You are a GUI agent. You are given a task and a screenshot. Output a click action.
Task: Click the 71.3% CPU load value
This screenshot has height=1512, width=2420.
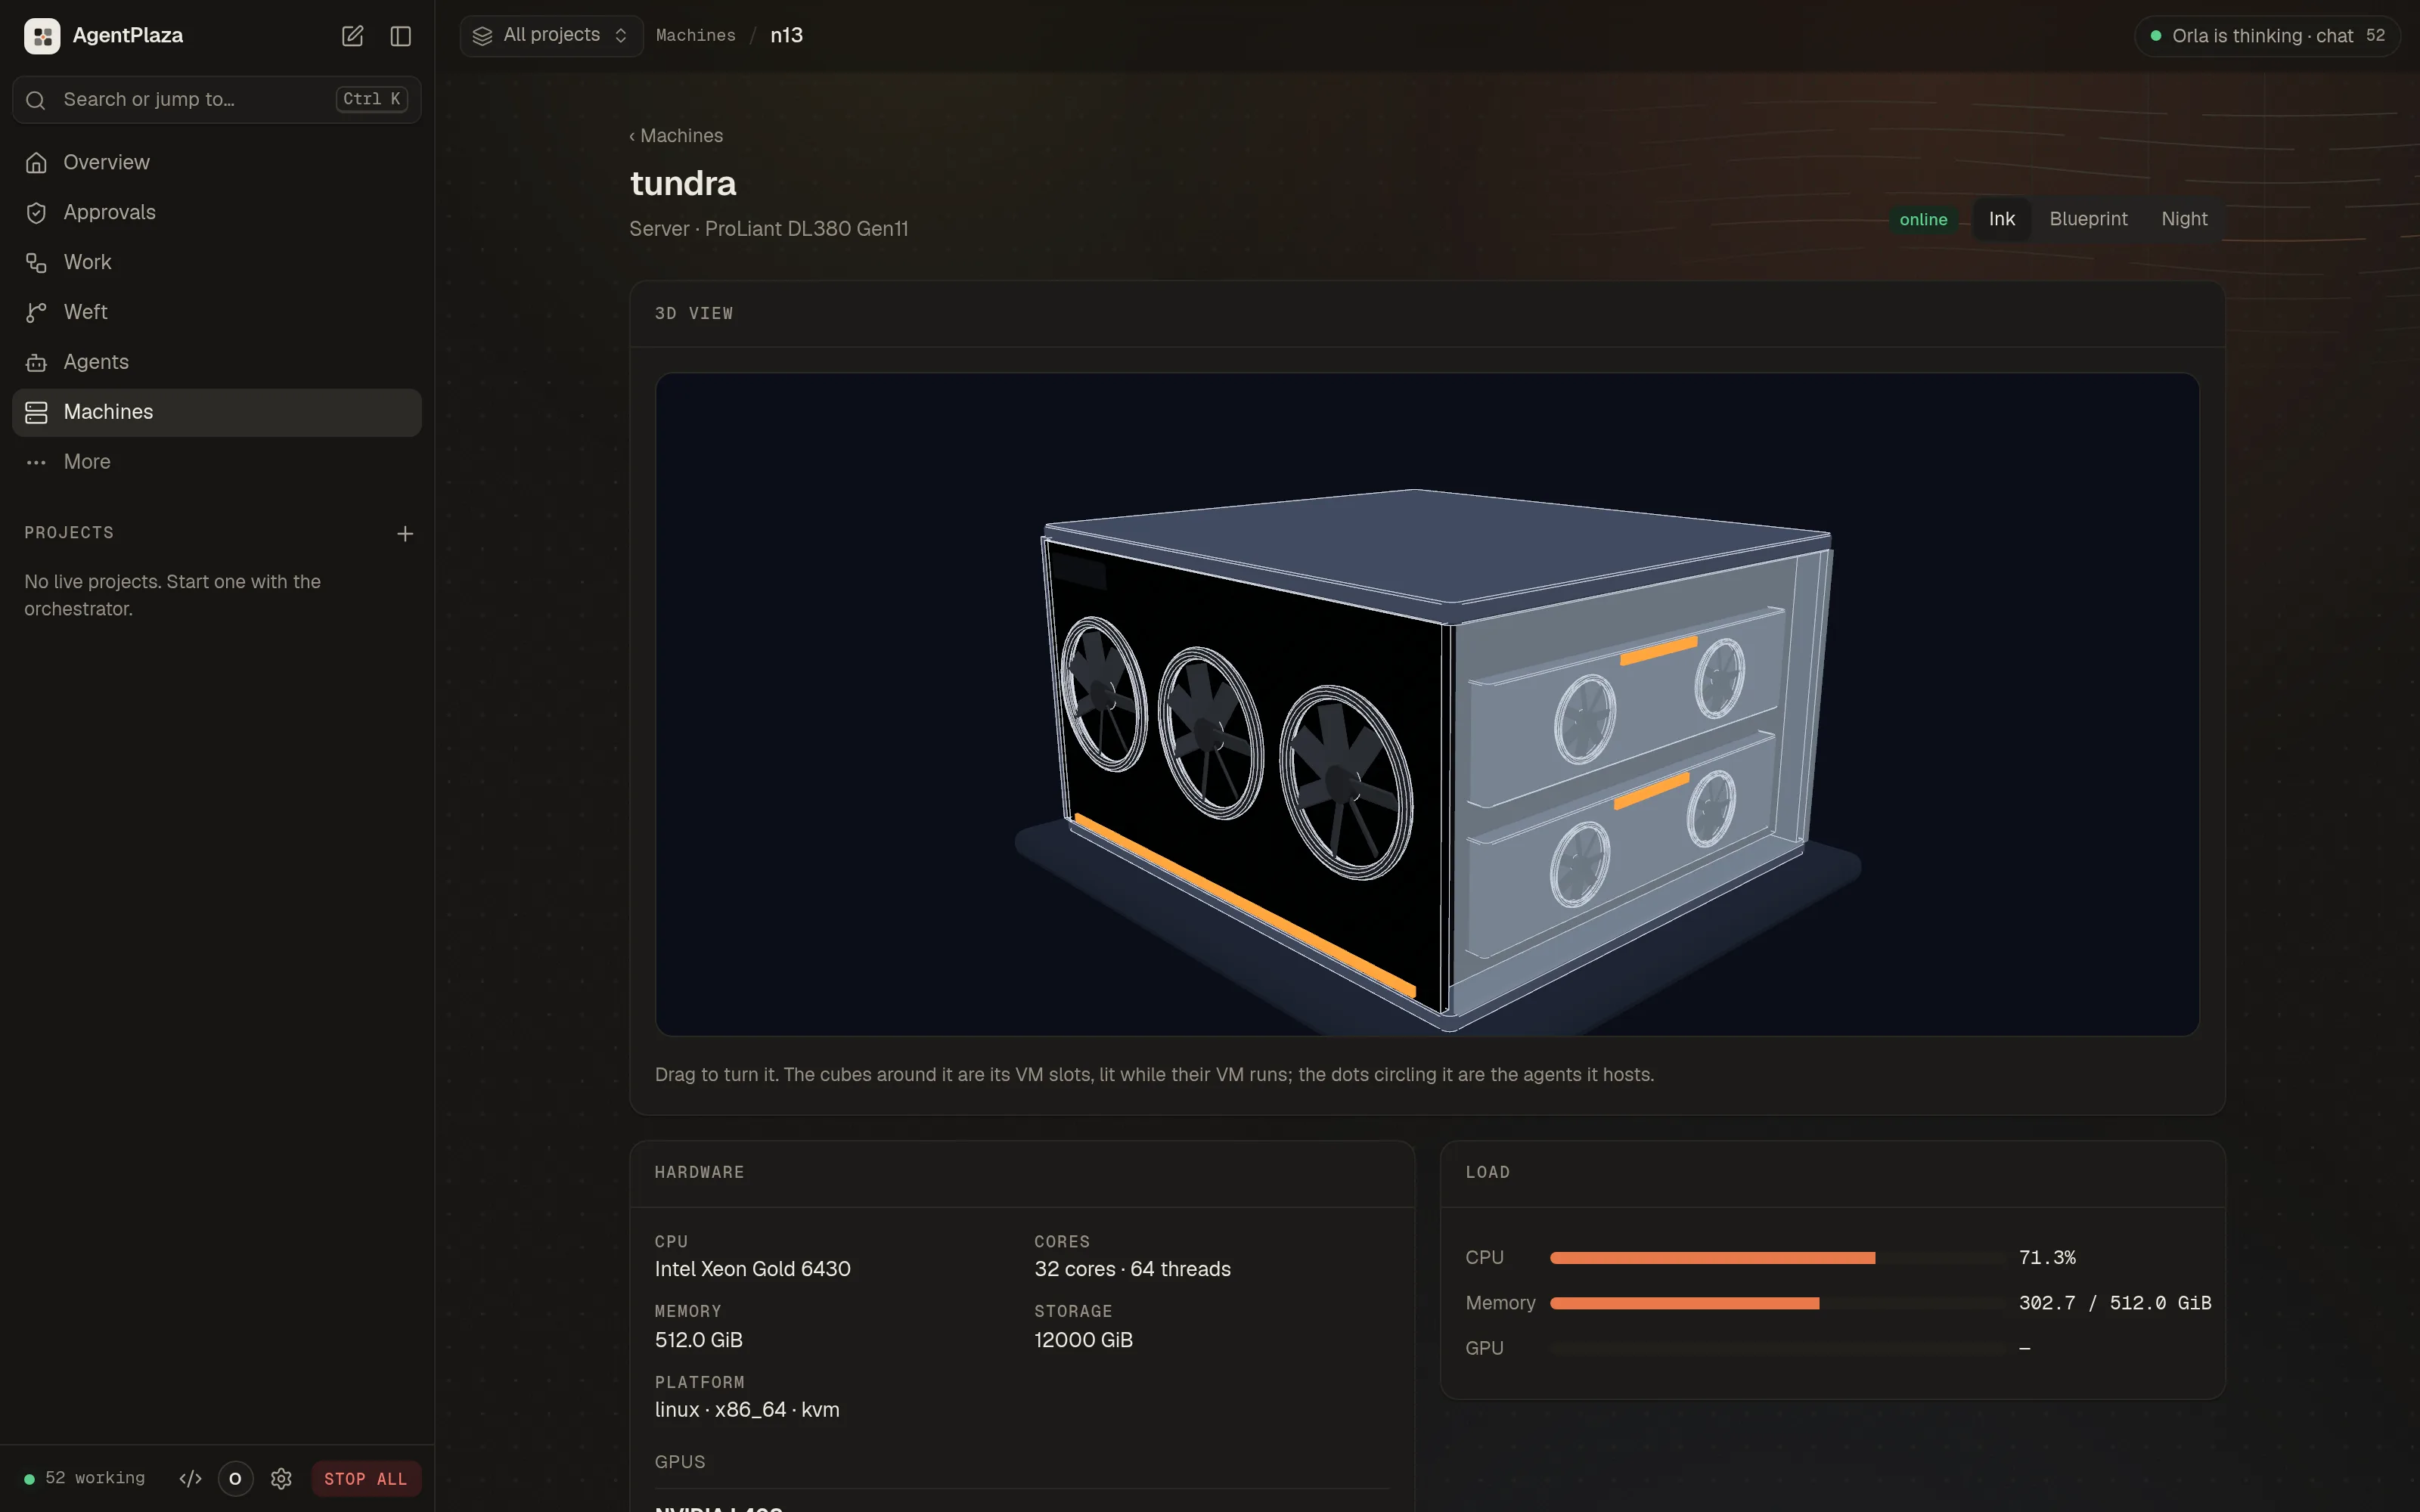point(2047,1258)
